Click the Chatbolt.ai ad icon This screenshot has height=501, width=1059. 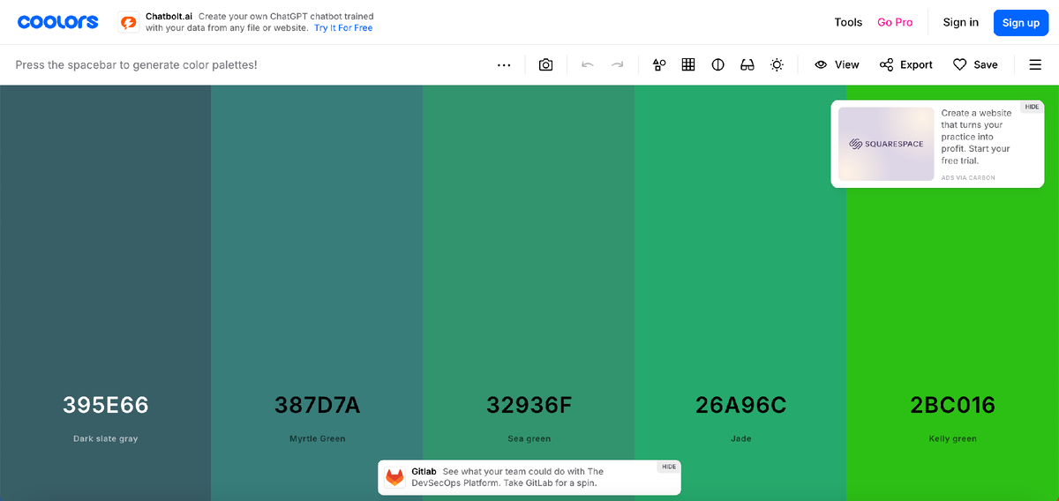(129, 23)
